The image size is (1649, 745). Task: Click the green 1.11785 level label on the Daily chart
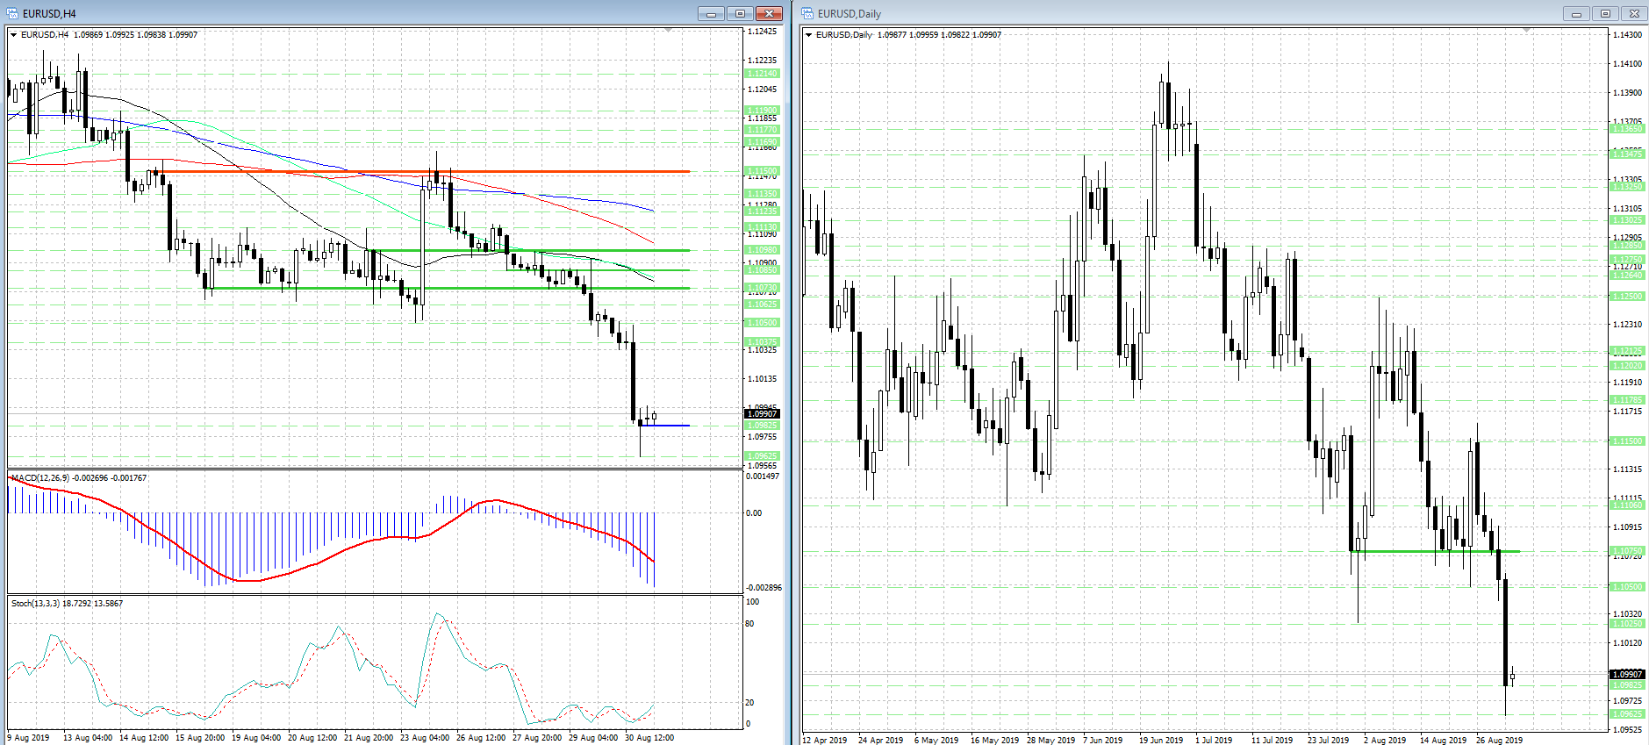tap(1627, 400)
